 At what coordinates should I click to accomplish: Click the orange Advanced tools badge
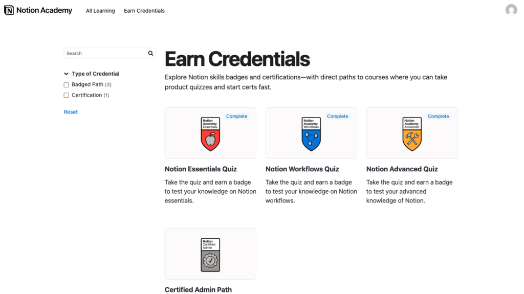coord(412,134)
